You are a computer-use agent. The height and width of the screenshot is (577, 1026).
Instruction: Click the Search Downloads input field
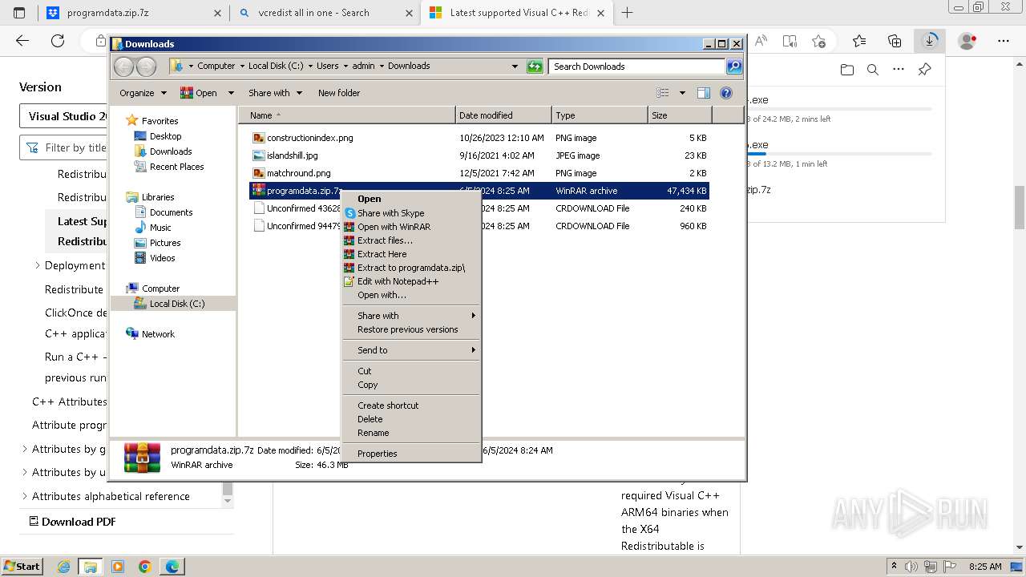(x=637, y=67)
